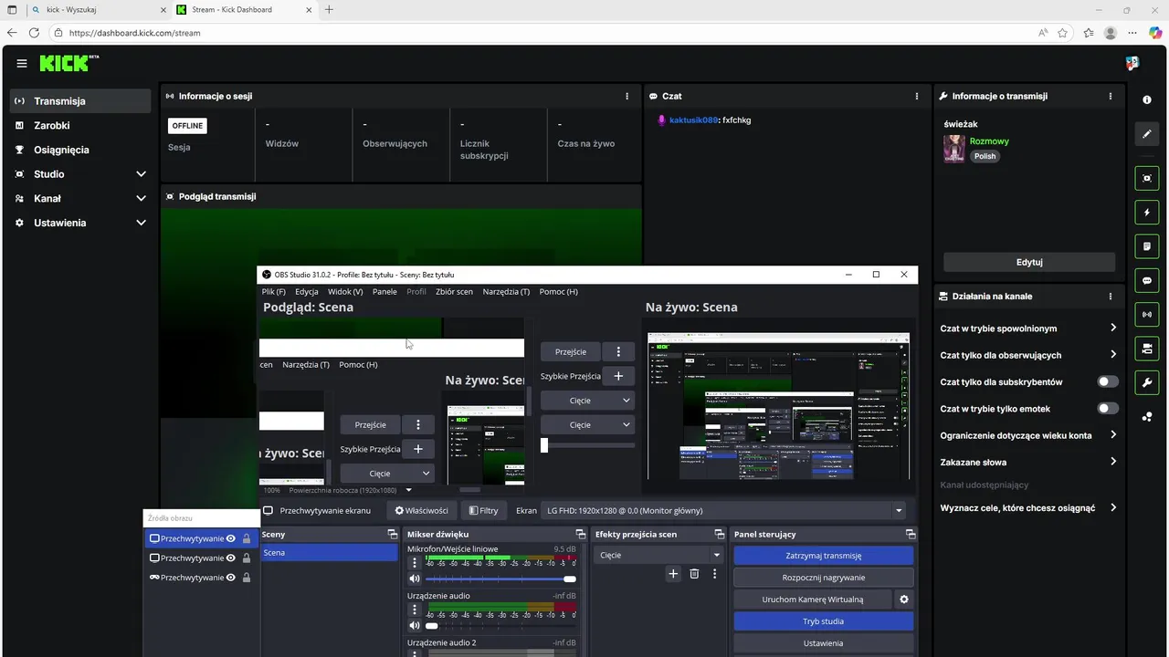Open Panele menu in OBS

(x=384, y=292)
